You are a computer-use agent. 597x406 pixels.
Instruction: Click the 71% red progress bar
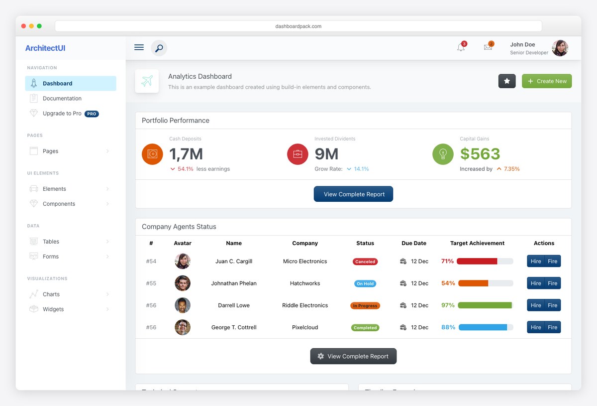tap(485, 261)
